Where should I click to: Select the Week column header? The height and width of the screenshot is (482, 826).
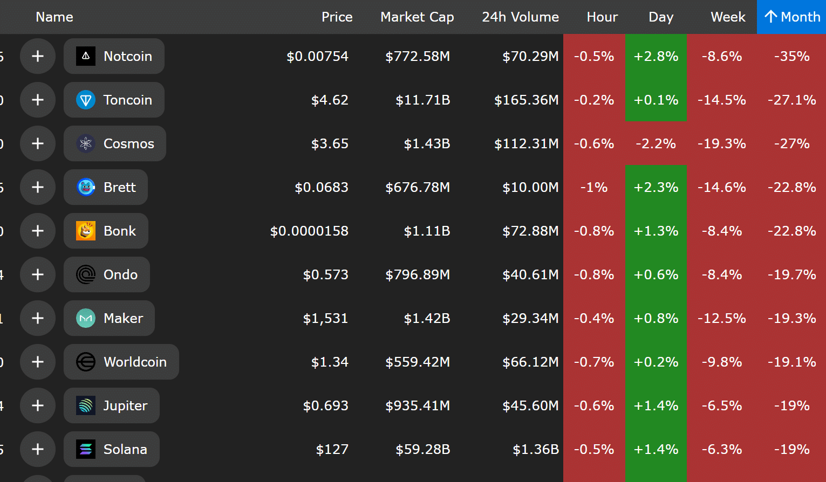728,17
